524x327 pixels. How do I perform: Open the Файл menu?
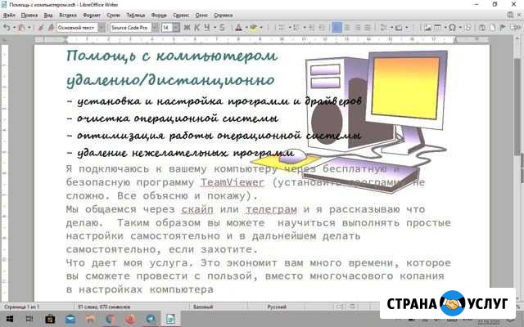click(8, 15)
